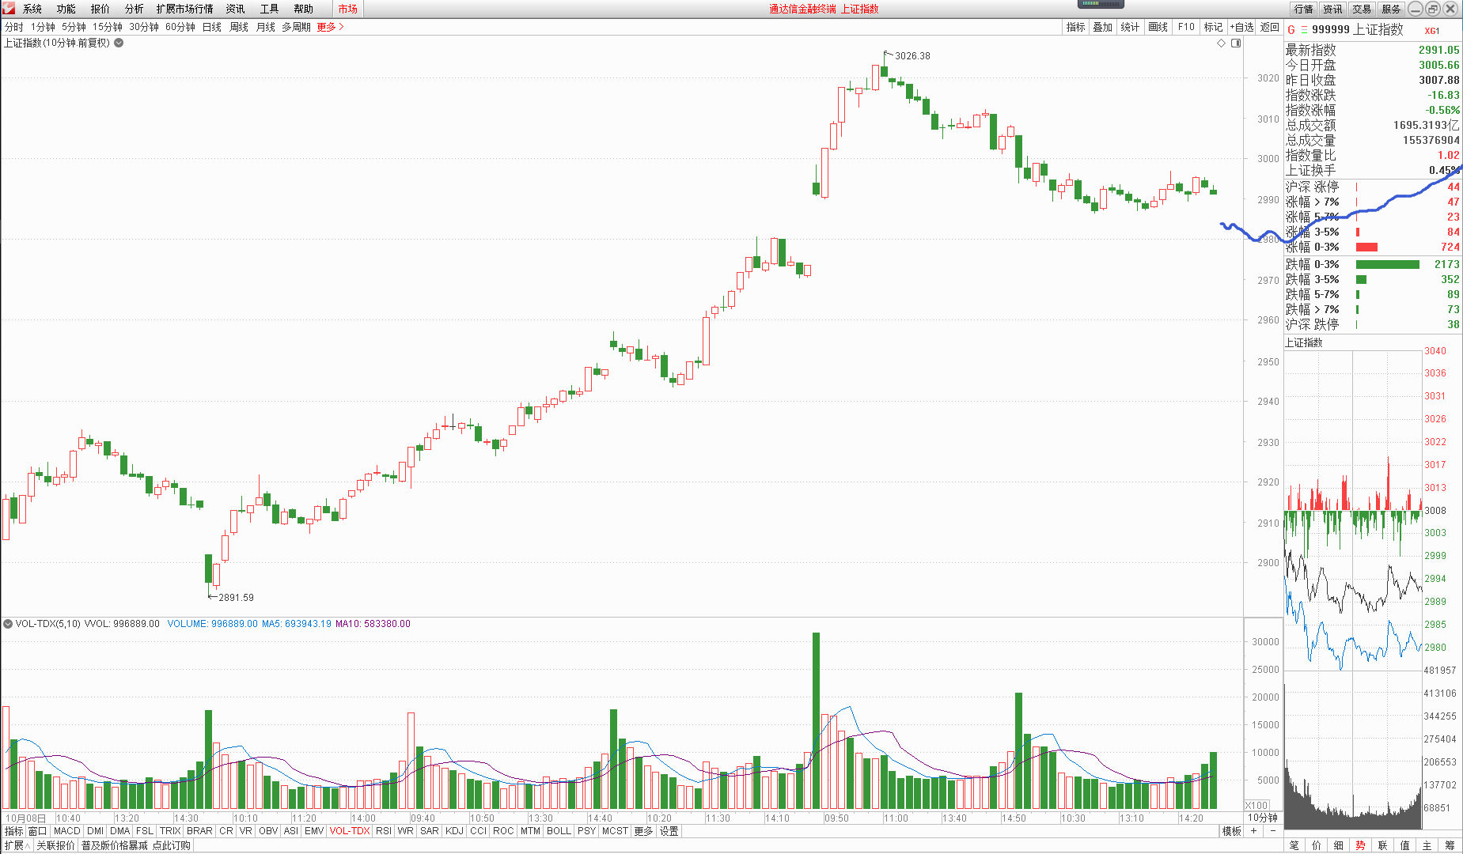Toggle the side panel icon above the chart
Image resolution: width=1463 pixels, height=854 pixels.
pyautogui.click(x=1236, y=43)
